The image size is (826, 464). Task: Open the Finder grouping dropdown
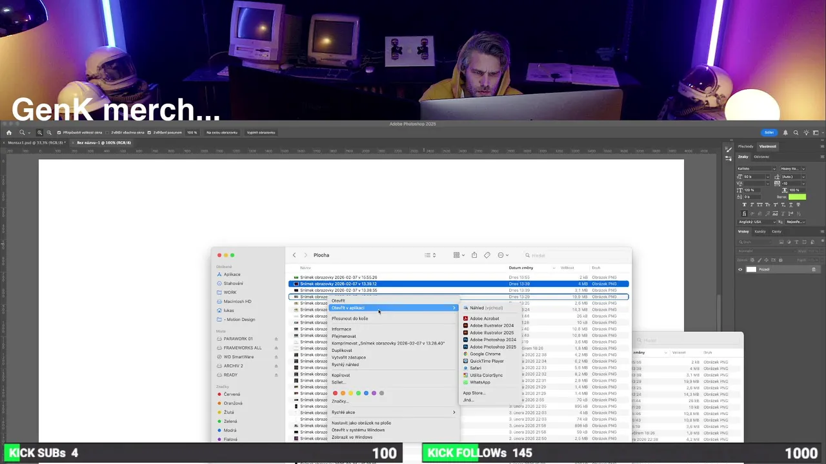pyautogui.click(x=459, y=255)
